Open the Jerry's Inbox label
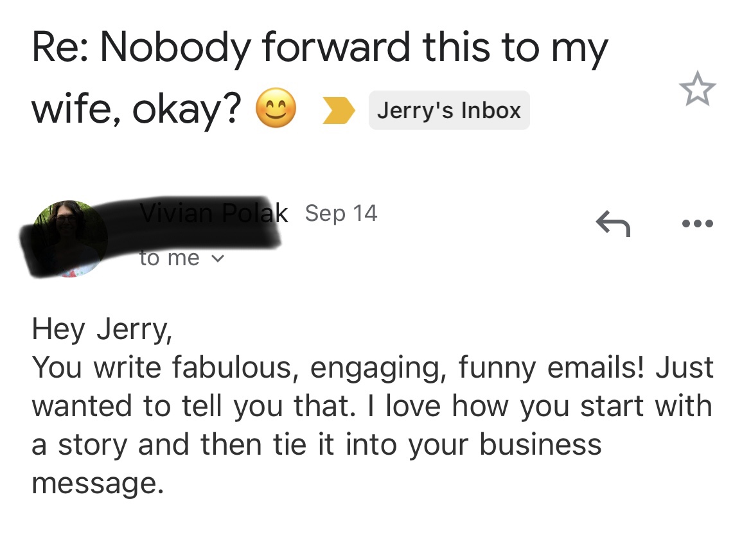Screen dimensions: 751x535 tap(449, 110)
